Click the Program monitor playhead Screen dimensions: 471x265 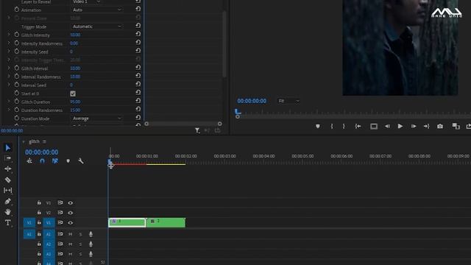[x=238, y=112]
